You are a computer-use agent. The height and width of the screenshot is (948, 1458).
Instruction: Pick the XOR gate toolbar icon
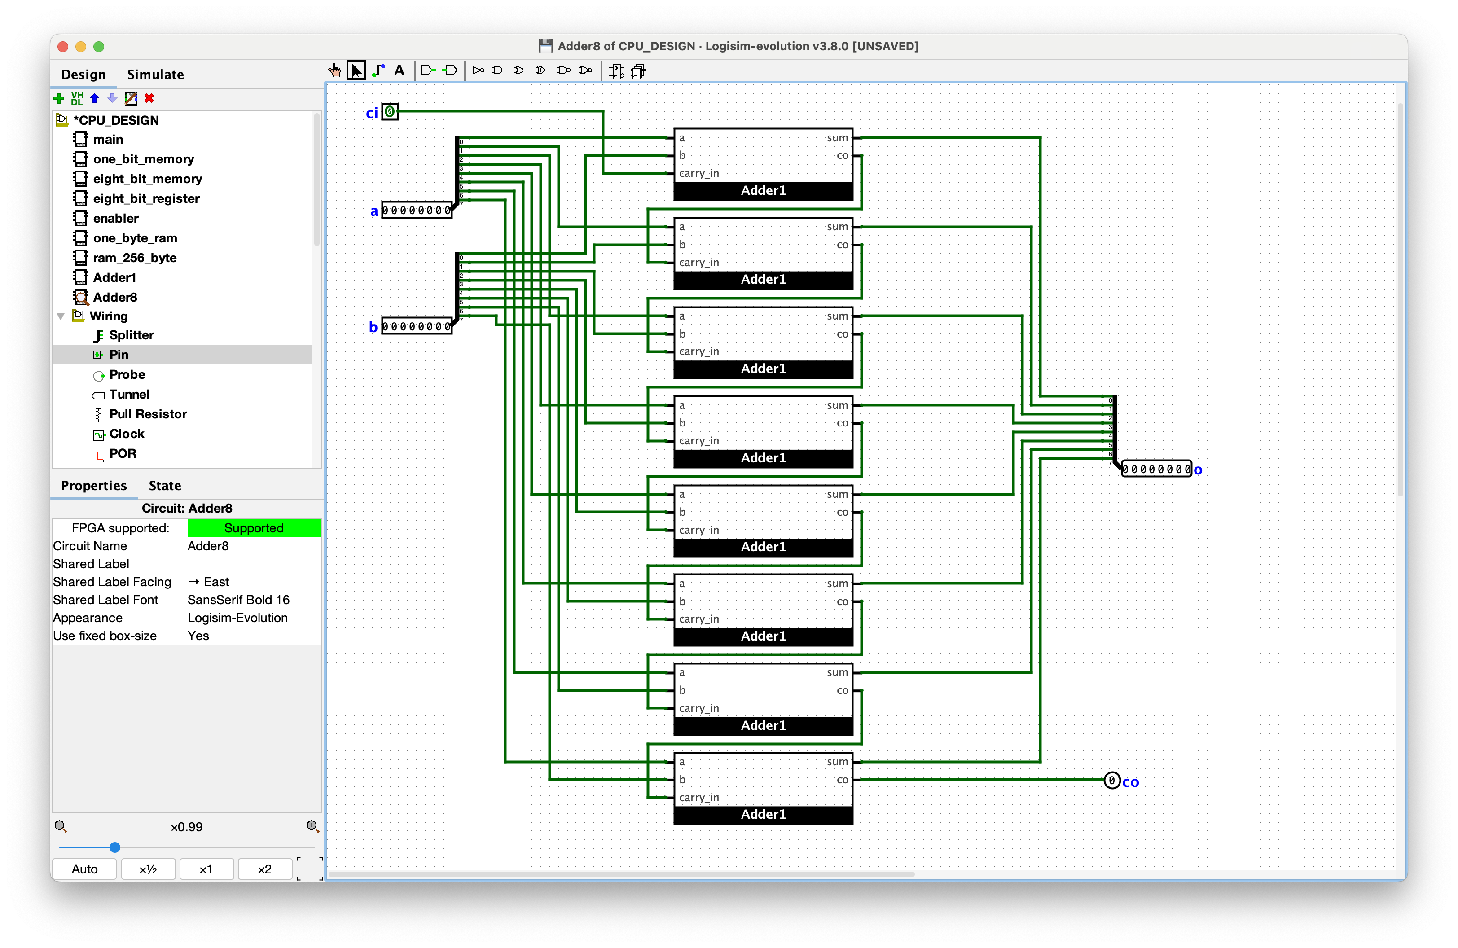(541, 70)
